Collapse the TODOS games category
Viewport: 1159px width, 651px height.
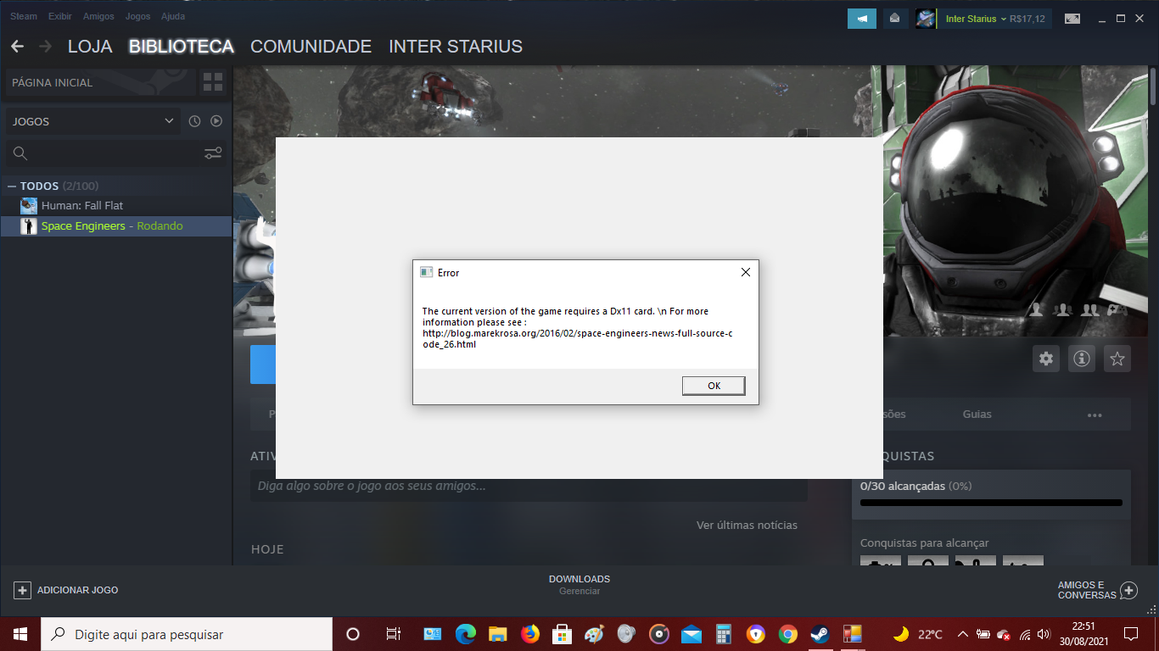(x=12, y=186)
